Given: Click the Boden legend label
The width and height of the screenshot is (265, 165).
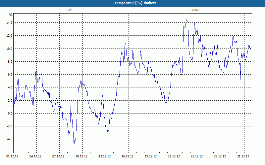Looking at the screenshot, I should tap(195, 10).
